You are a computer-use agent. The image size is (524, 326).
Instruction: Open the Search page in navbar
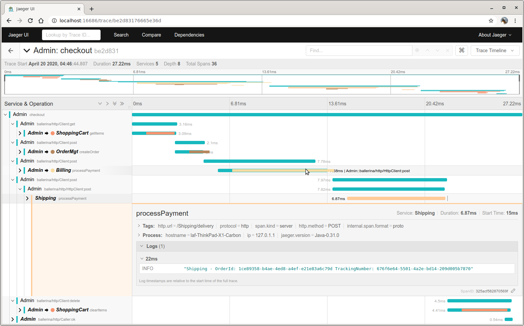click(121, 35)
